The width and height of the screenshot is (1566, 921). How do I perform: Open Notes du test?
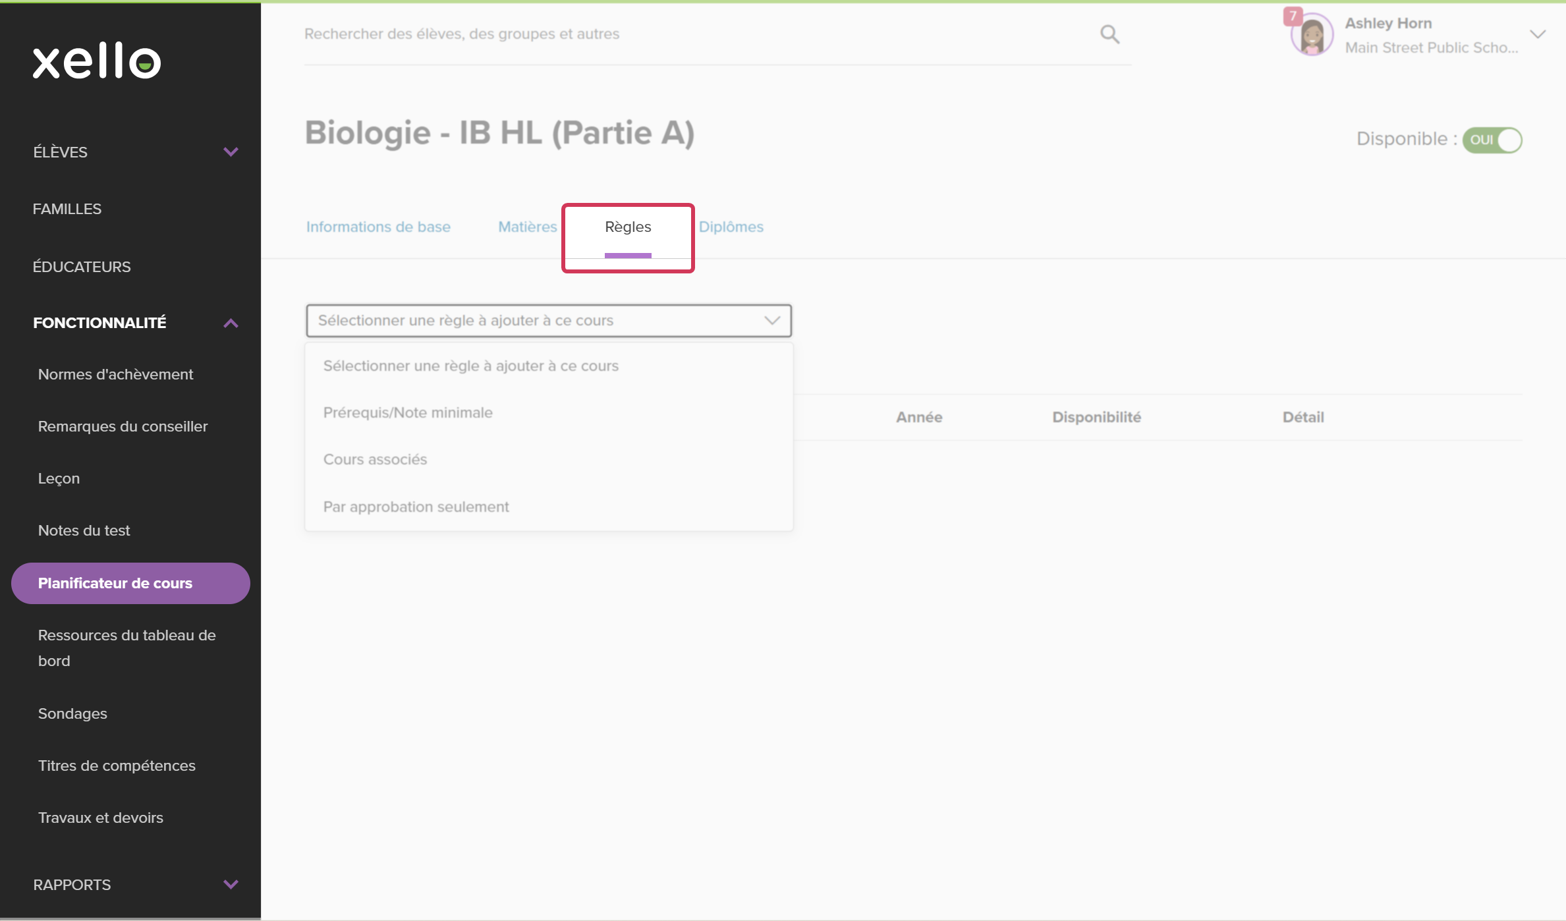point(84,530)
